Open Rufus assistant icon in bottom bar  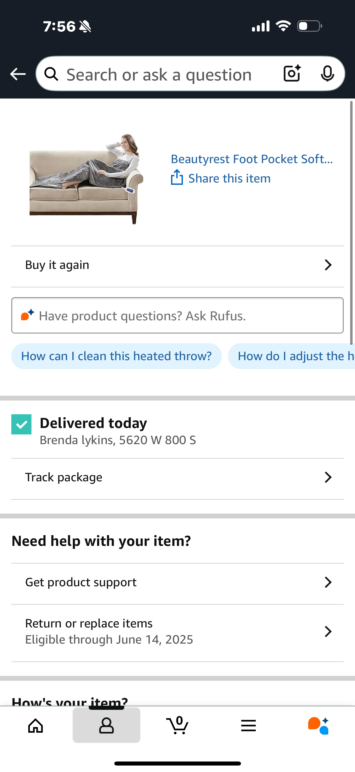tap(318, 725)
